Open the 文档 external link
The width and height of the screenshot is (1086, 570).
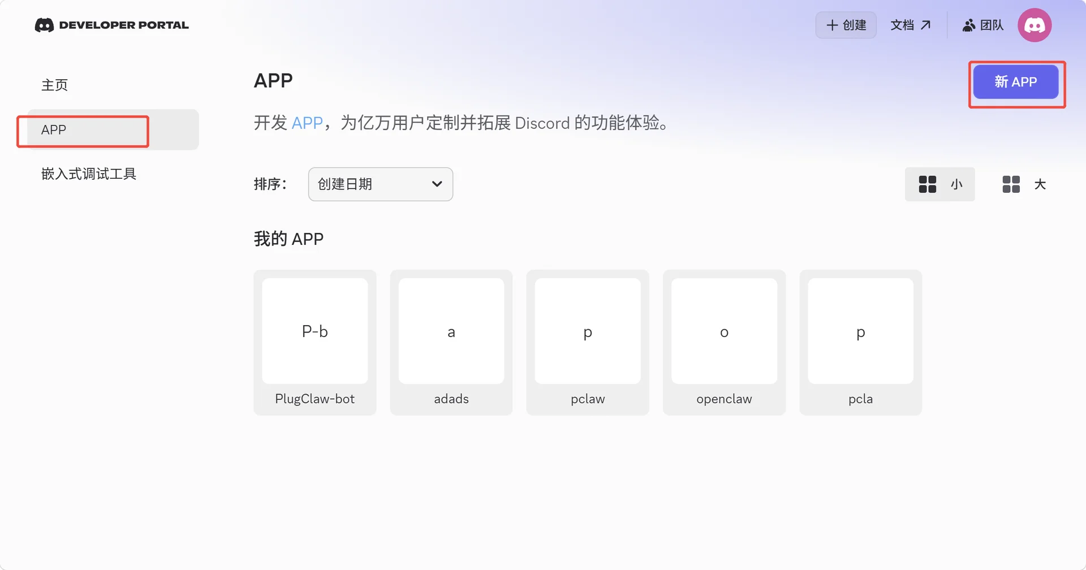(x=911, y=25)
